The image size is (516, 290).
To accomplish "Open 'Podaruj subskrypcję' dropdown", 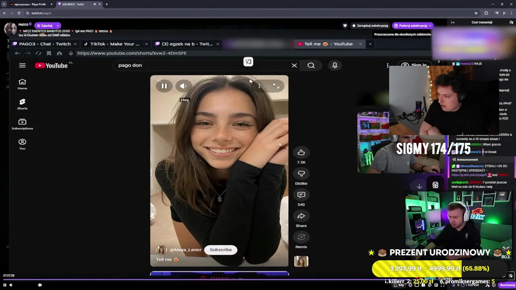I will [x=412, y=25].
